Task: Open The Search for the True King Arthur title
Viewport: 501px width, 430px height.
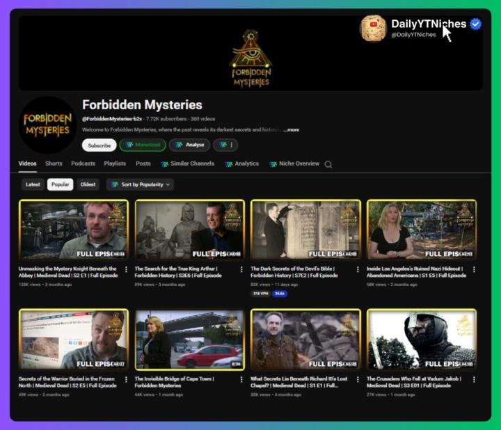Action: click(x=178, y=272)
